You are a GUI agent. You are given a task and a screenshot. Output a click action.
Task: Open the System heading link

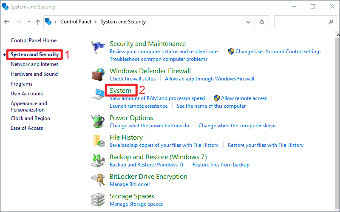[120, 91]
